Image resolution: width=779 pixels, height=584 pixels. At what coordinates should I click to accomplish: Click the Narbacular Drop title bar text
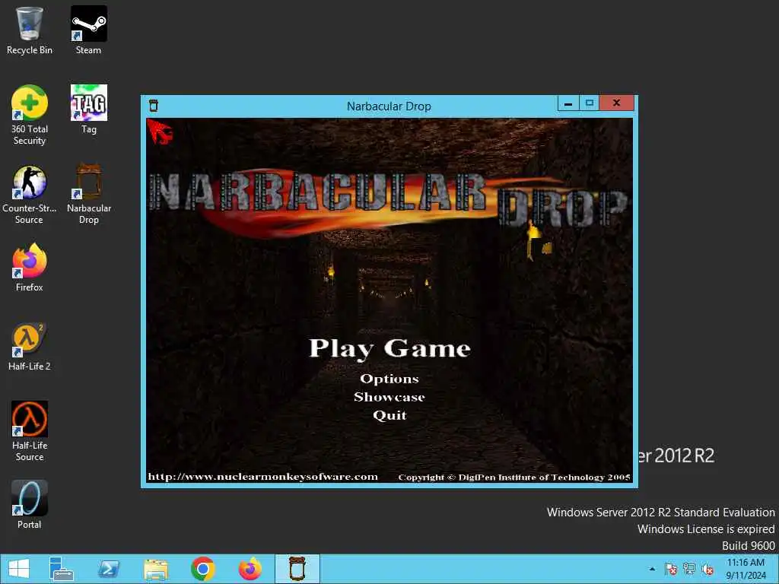point(389,106)
